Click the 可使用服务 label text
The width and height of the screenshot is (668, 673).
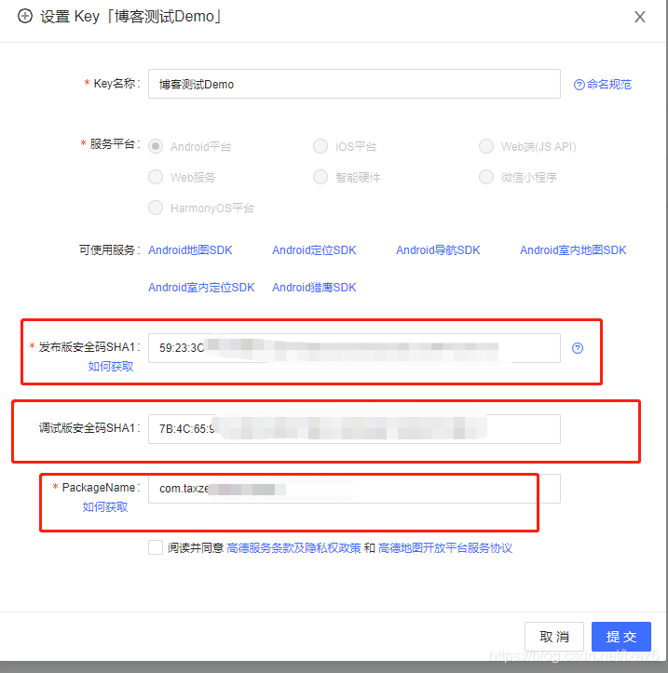[110, 249]
